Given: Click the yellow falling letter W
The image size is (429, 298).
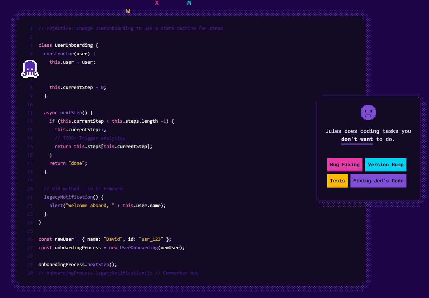Looking at the screenshot, I should point(128,11).
